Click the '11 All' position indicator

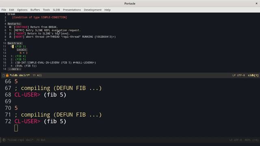coord(37,75)
